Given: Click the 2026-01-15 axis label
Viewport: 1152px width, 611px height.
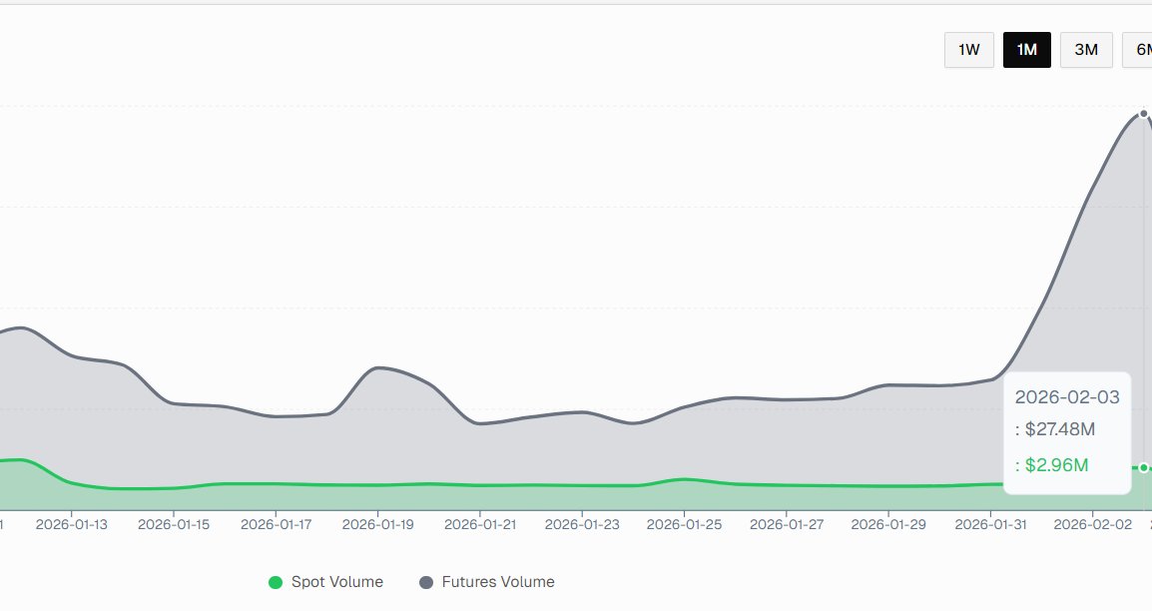Looking at the screenshot, I should pos(174,524).
